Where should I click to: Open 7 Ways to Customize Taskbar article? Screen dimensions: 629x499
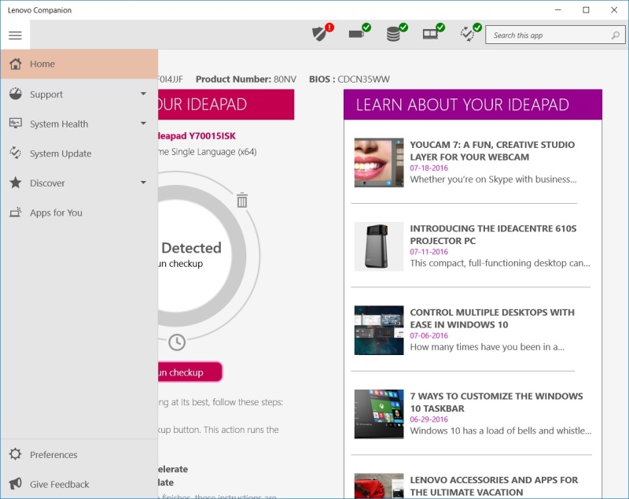pyautogui.click(x=496, y=402)
